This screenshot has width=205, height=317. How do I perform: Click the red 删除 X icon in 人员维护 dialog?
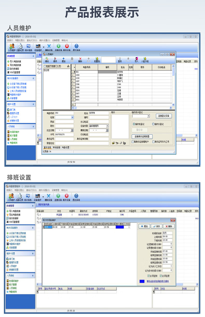(80, 59)
